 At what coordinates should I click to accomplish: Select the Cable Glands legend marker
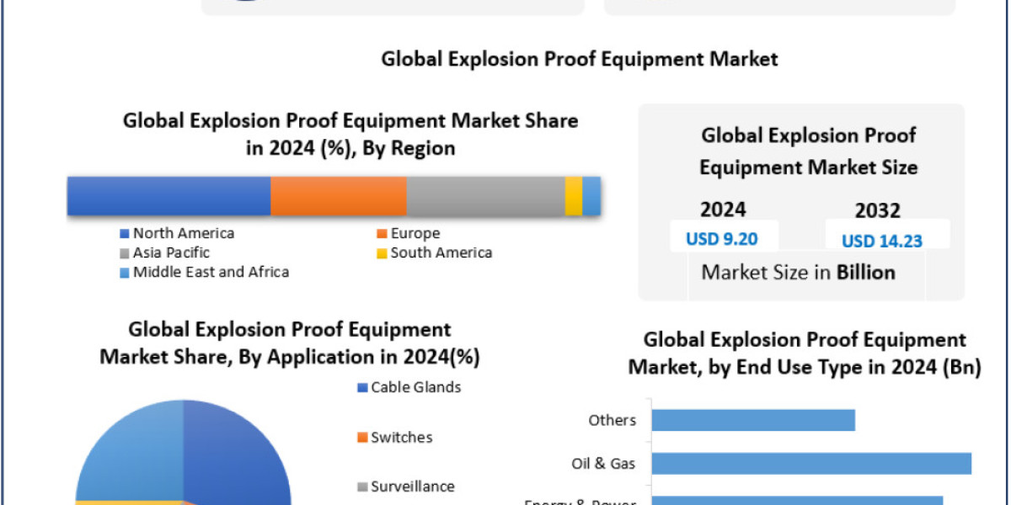pos(361,387)
